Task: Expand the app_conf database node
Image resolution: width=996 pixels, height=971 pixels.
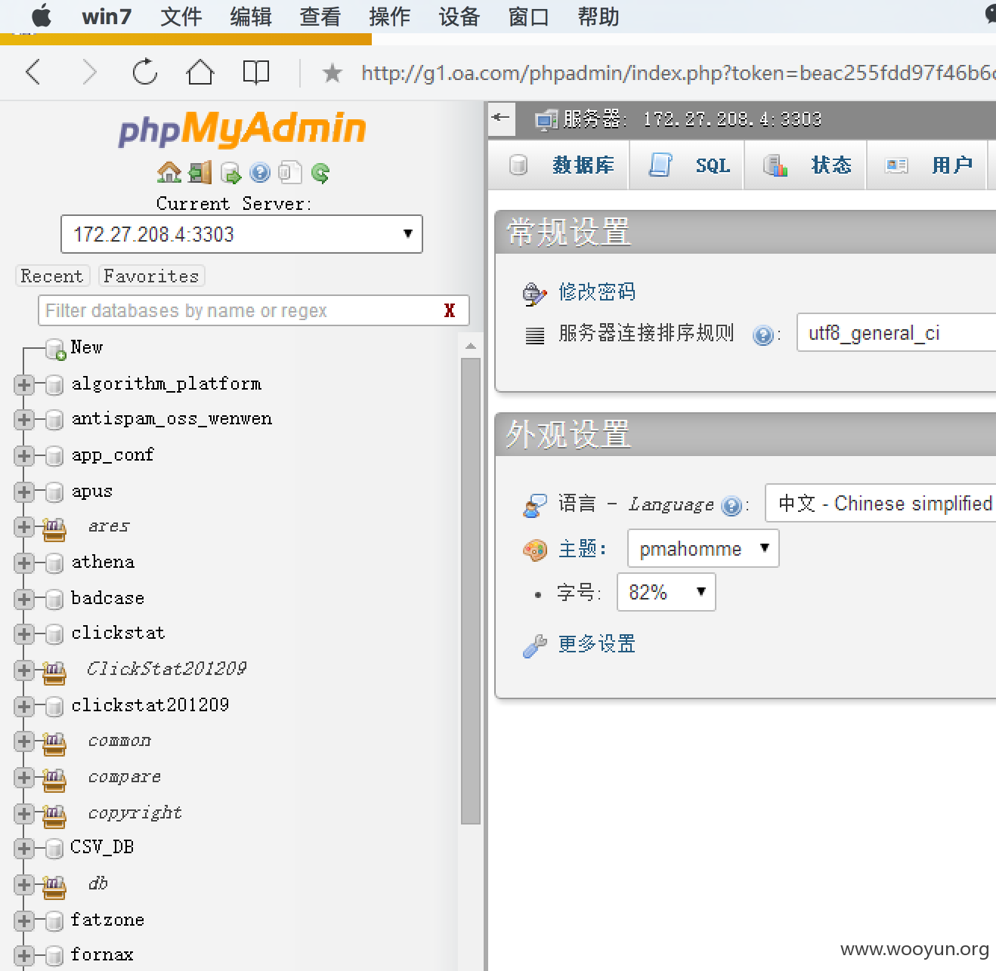Action: 24,456
